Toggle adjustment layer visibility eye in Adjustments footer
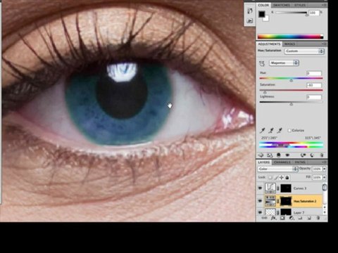This screenshot has width=338, height=253. point(287,155)
